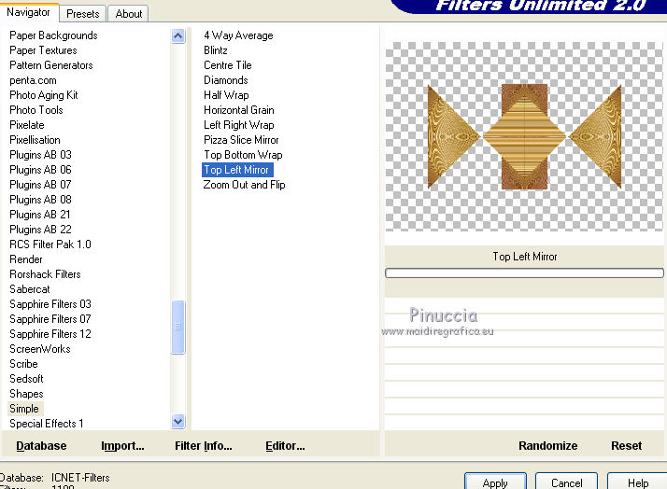Viewport: 667px width, 489px height.
Task: Select Pixellisation category
Action: click(x=35, y=140)
